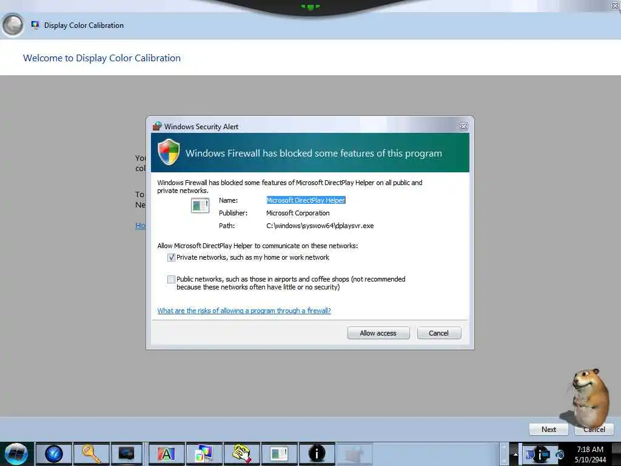Click the DirectPlay Helper program icon
621x466 pixels.
[200, 206]
